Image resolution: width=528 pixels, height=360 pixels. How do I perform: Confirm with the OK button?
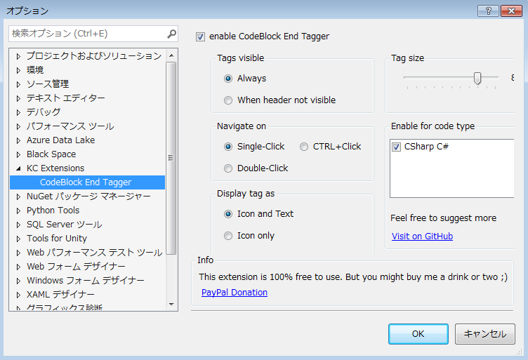point(418,334)
